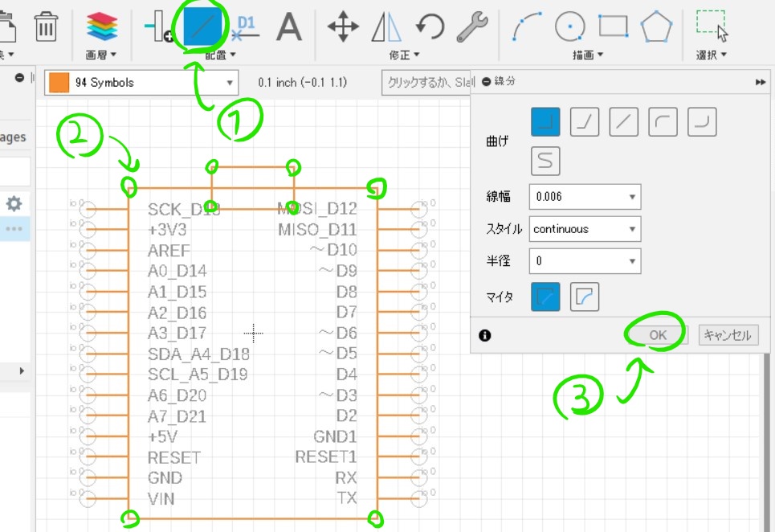The image size is (775, 532).
Task: Click the GND1 pin label
Action: 335,436
